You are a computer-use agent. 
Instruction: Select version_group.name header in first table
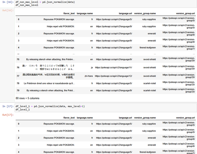click(145, 13)
